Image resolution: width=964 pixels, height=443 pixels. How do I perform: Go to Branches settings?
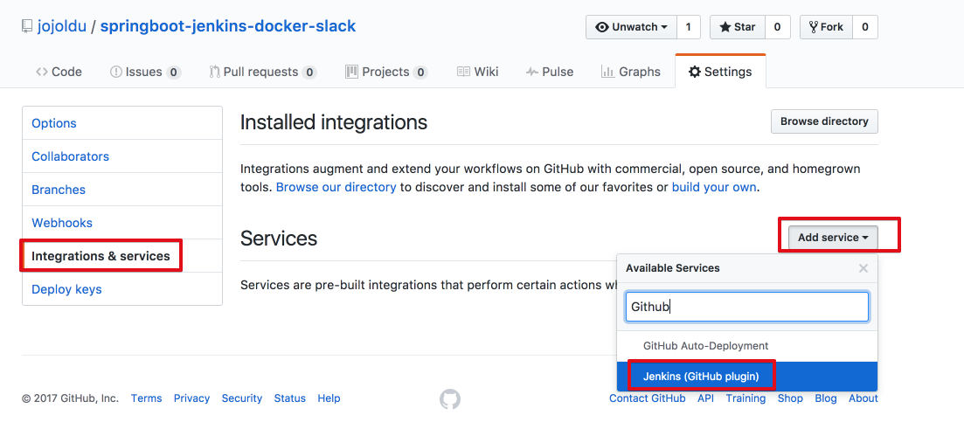[x=122, y=190]
